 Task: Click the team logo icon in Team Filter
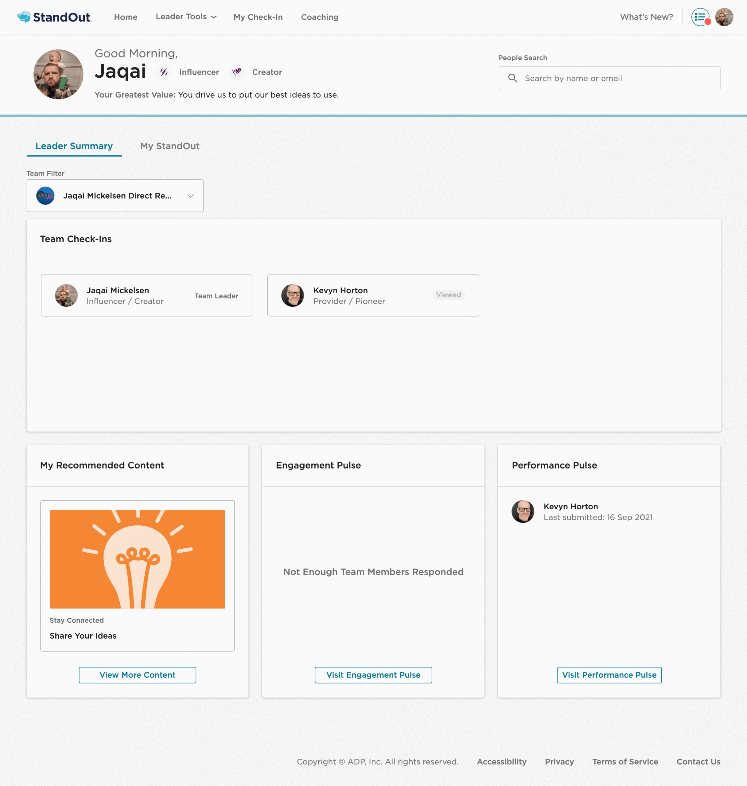pyautogui.click(x=45, y=196)
